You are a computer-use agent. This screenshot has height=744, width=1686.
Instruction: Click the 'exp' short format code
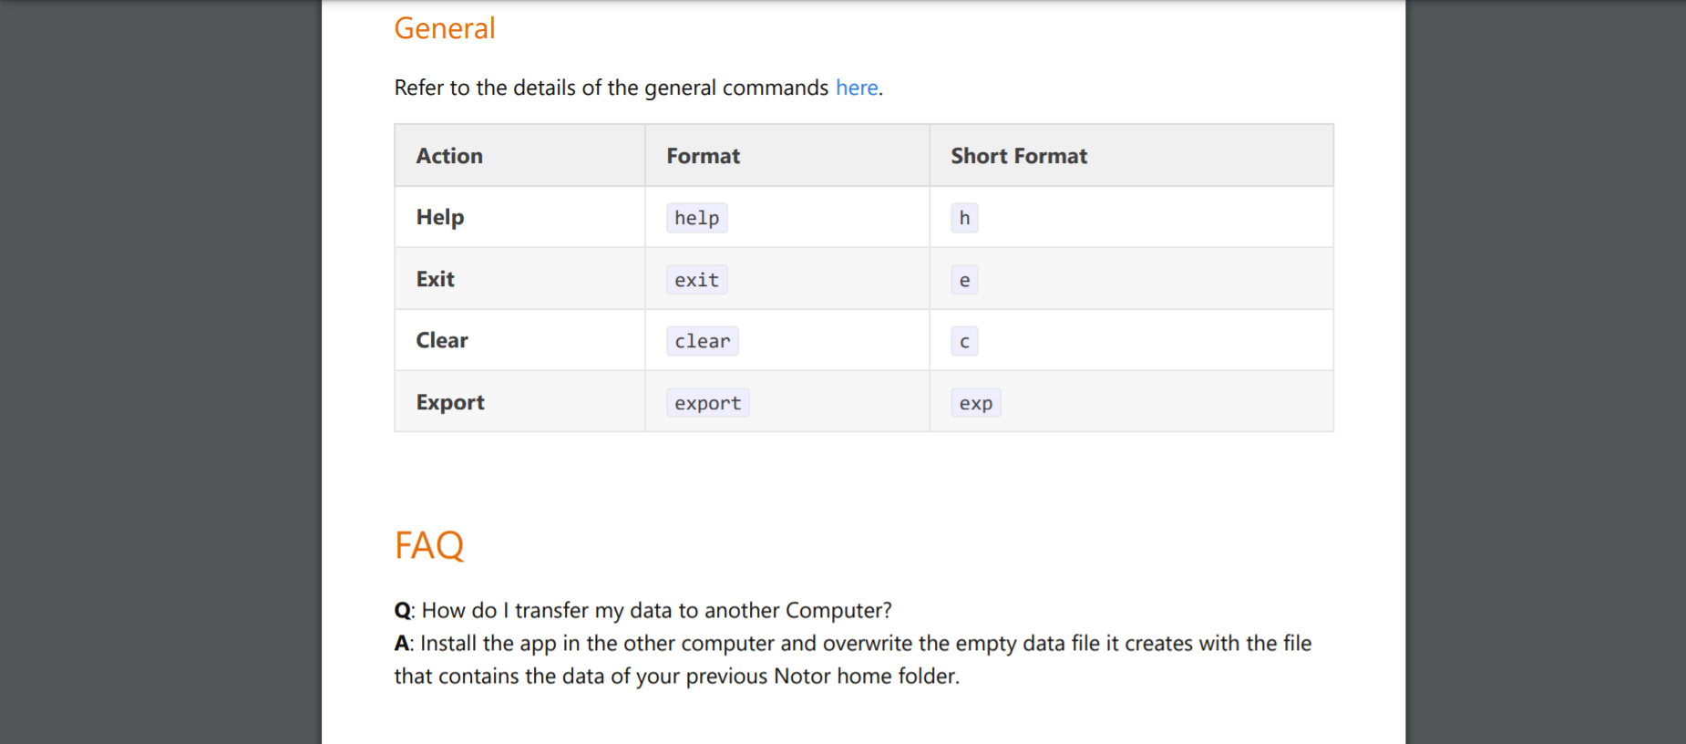(975, 403)
